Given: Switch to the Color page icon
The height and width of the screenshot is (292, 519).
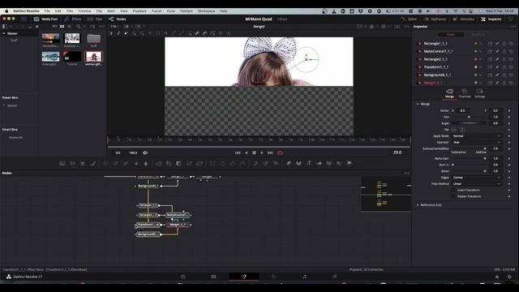Looking at the screenshot, I should tap(274, 277).
